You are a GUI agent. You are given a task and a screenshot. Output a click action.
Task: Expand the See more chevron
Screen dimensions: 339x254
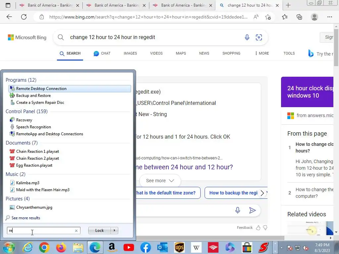click(171, 181)
